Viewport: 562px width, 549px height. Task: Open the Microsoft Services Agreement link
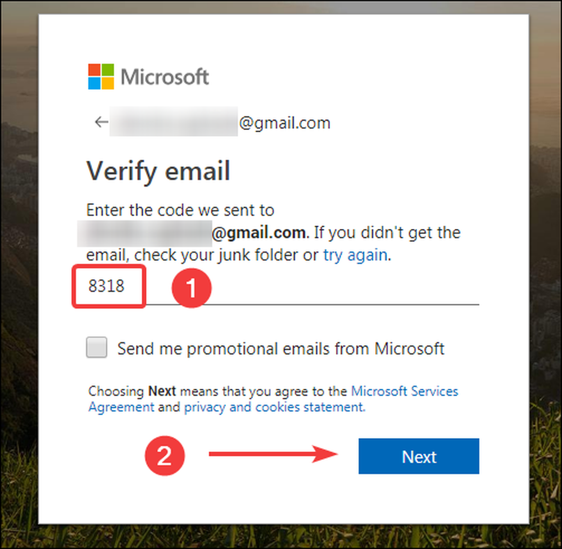click(273, 399)
